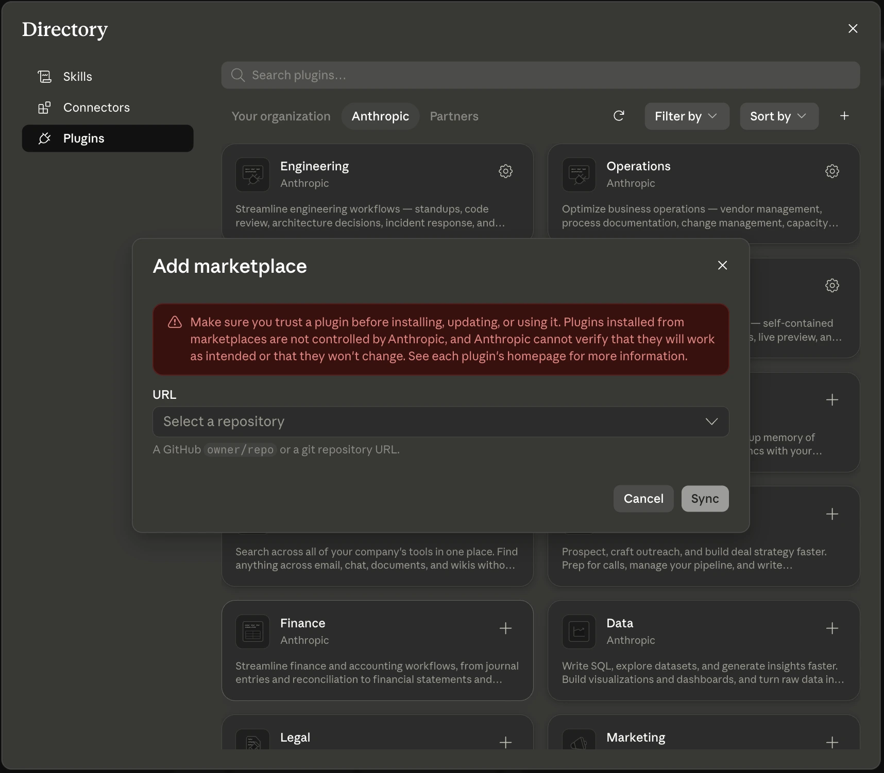The width and height of the screenshot is (884, 773).
Task: Open the Marketing plugin title
Action: (636, 737)
